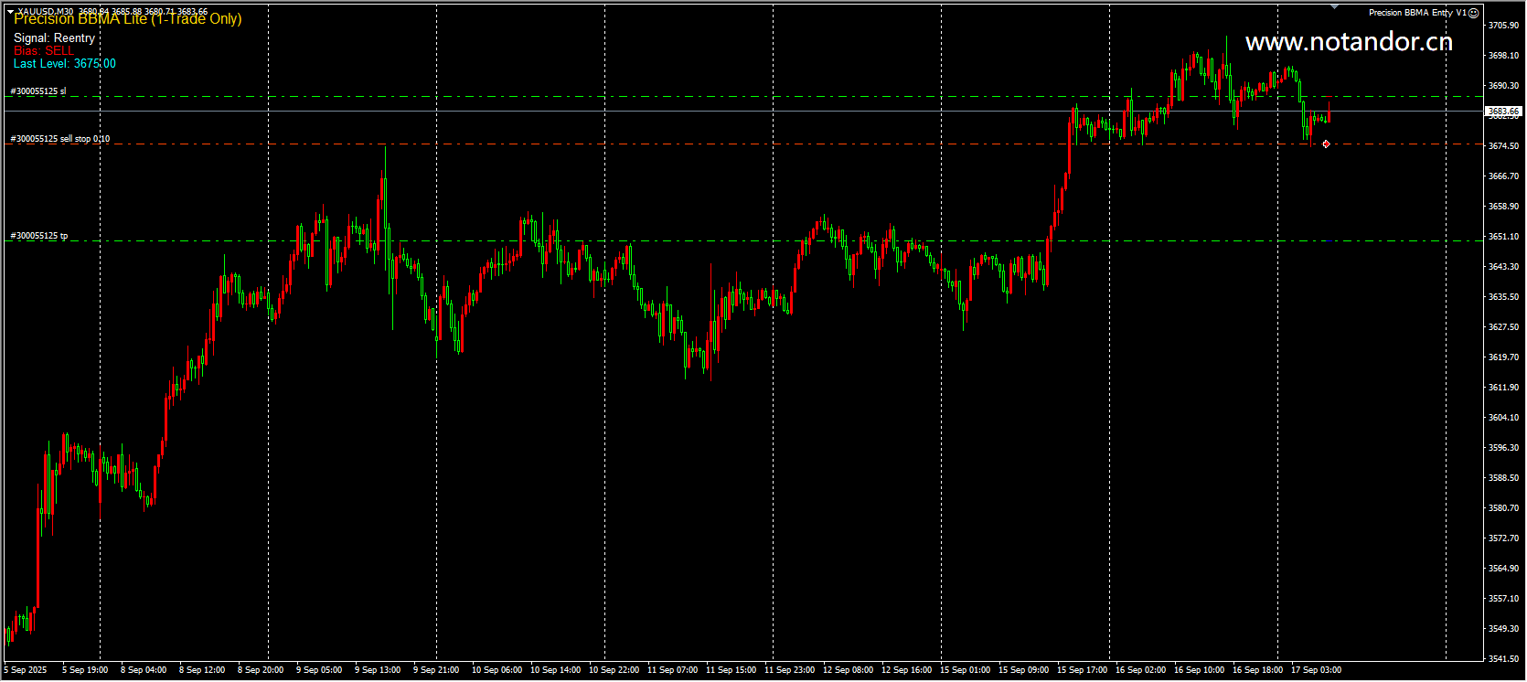Click the 11 Sep 15:00 time axis label

731,670
